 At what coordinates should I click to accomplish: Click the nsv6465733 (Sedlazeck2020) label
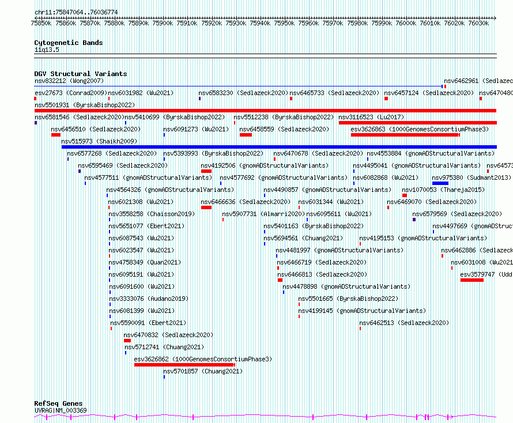[x=334, y=93]
